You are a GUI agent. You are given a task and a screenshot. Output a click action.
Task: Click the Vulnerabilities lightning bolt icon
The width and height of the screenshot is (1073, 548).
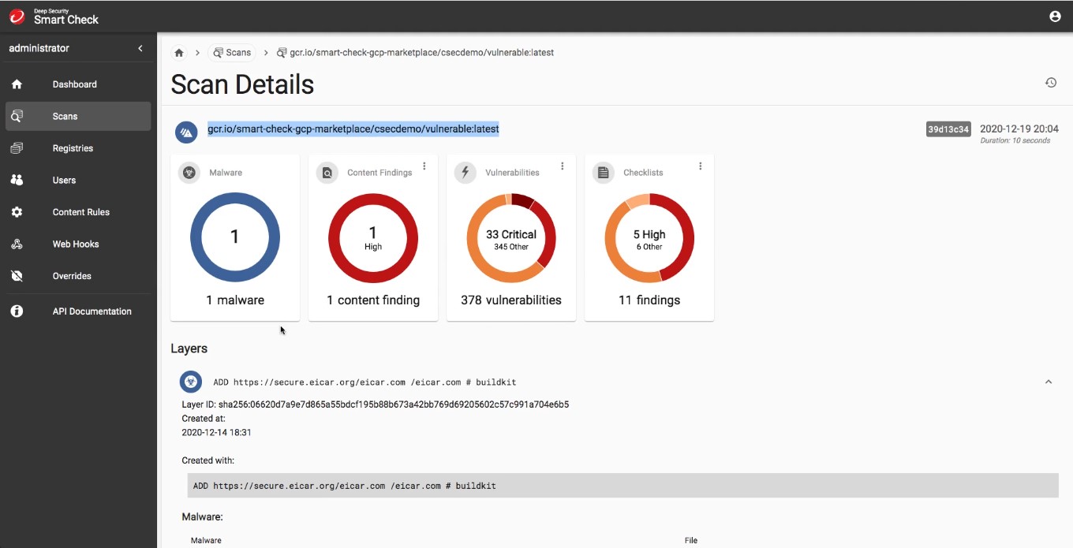[x=465, y=173]
